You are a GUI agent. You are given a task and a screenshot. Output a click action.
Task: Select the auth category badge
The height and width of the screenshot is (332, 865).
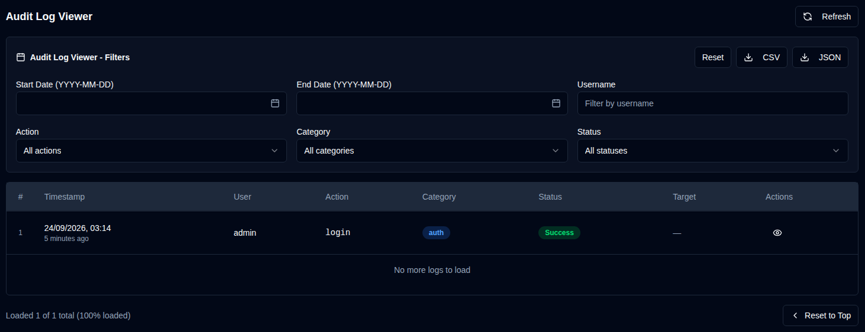436,233
